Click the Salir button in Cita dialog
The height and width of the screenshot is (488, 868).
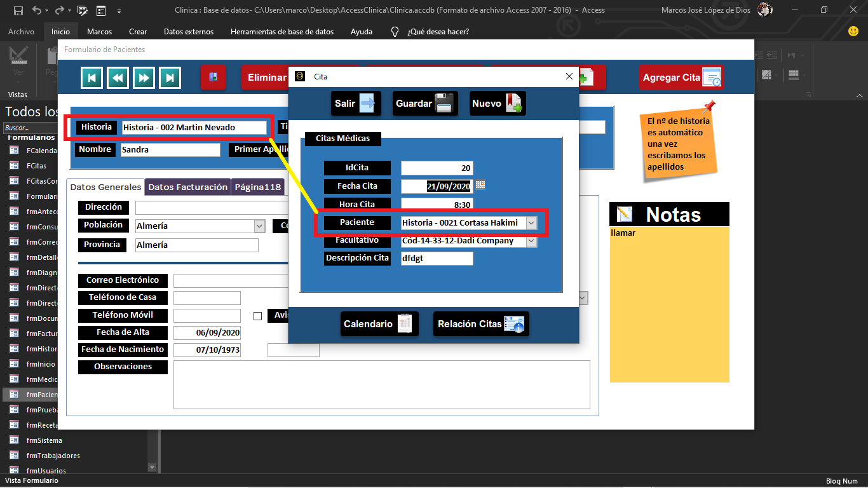(x=356, y=103)
